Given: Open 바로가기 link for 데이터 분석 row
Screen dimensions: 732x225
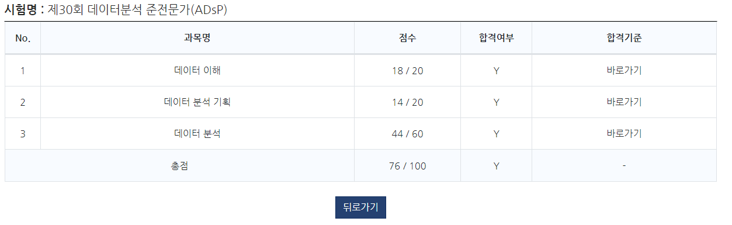Looking at the screenshot, I should pos(624,133).
